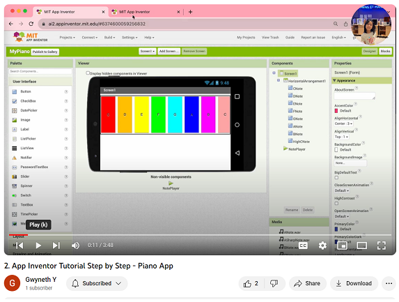Open the Help menu
This screenshot has width=399, height=302.
click(149, 38)
